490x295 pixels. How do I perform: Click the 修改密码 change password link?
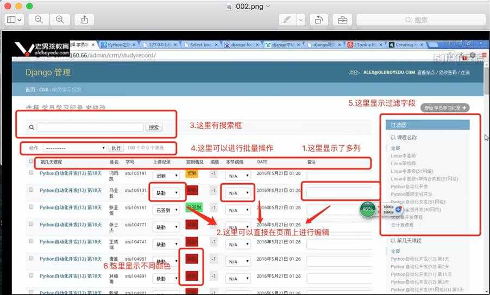click(x=448, y=72)
